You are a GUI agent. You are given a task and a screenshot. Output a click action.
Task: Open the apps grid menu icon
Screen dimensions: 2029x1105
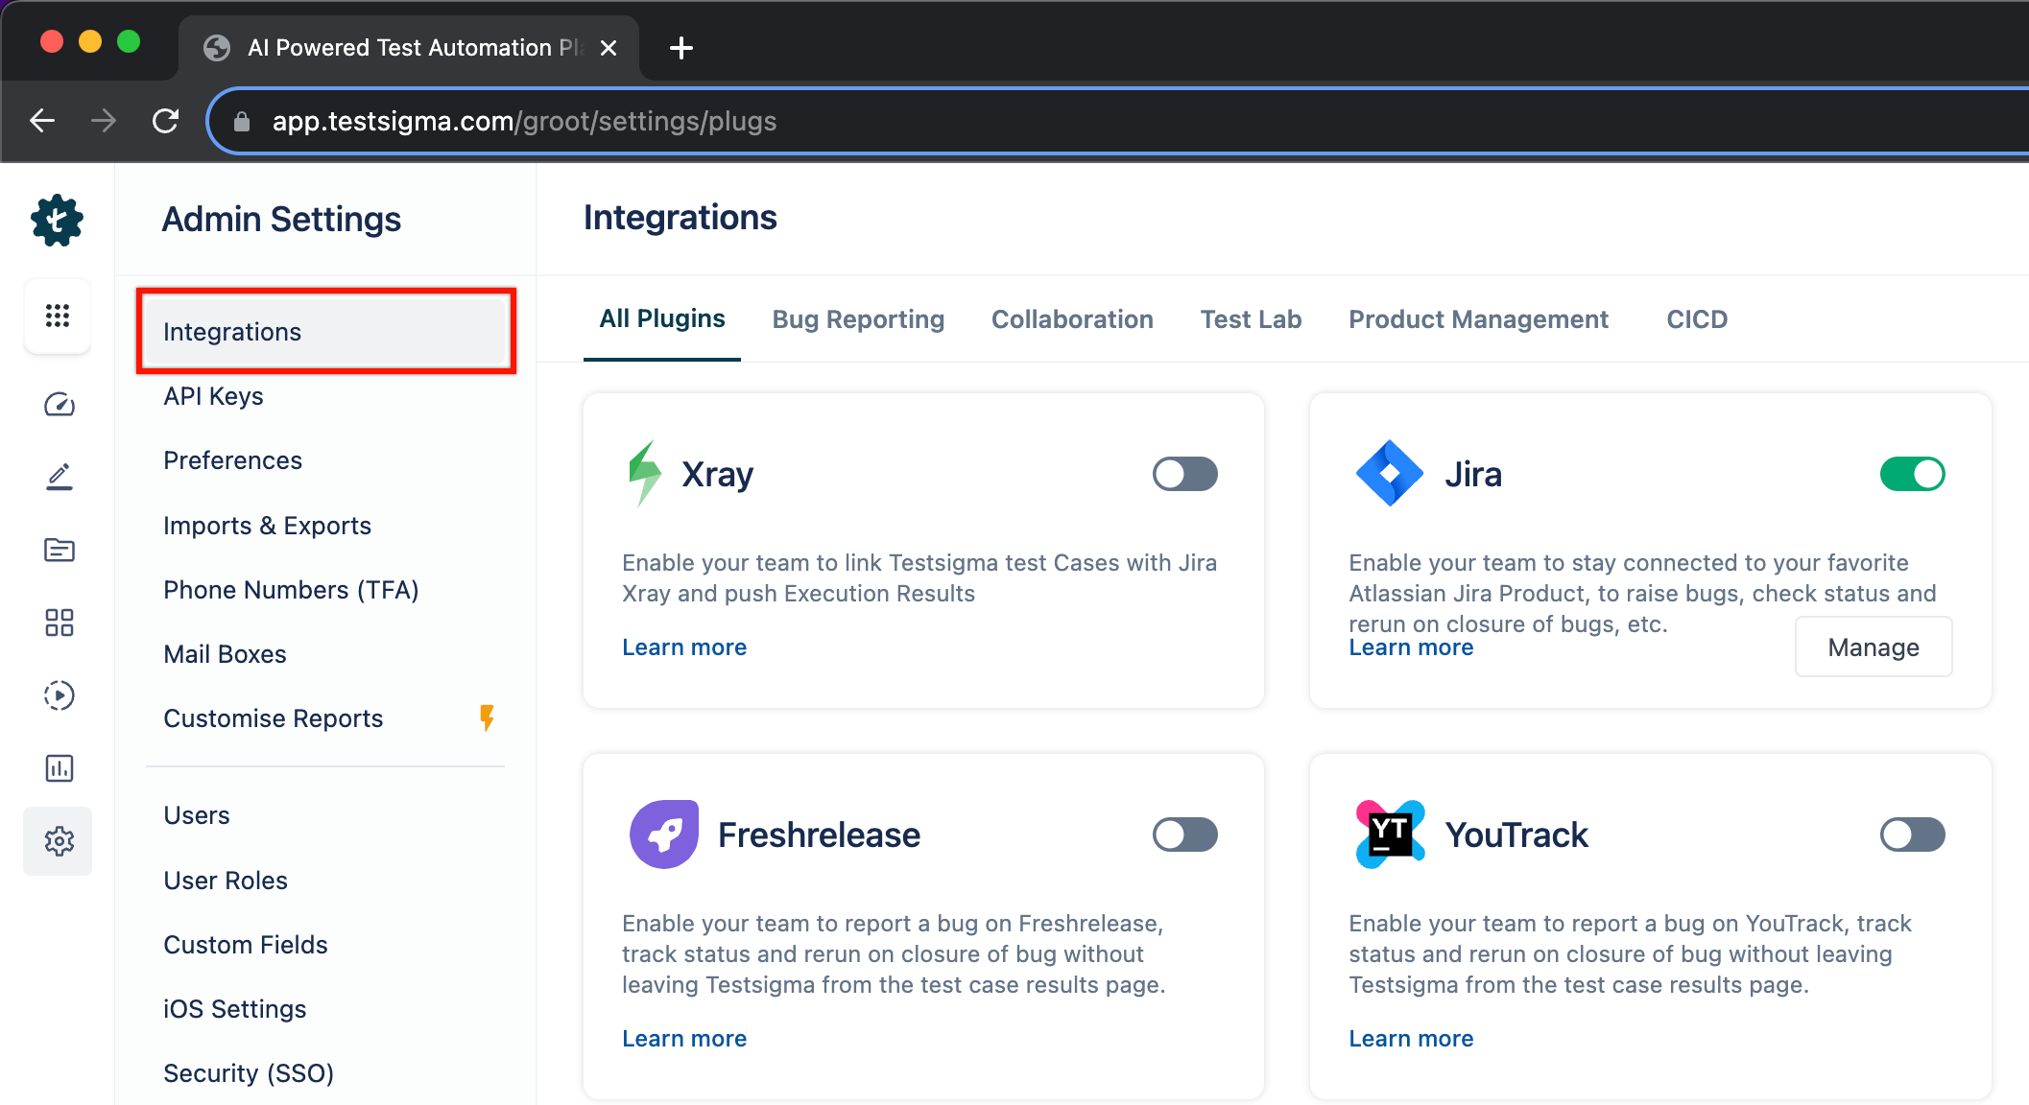(x=58, y=316)
